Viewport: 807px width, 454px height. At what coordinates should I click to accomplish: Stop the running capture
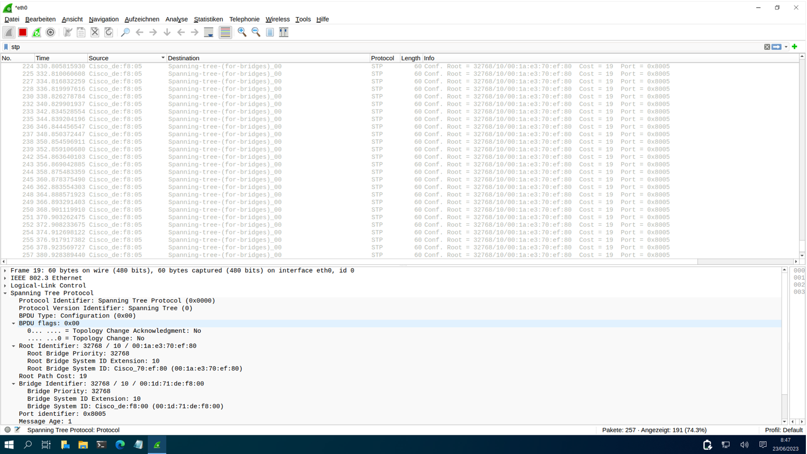22,32
